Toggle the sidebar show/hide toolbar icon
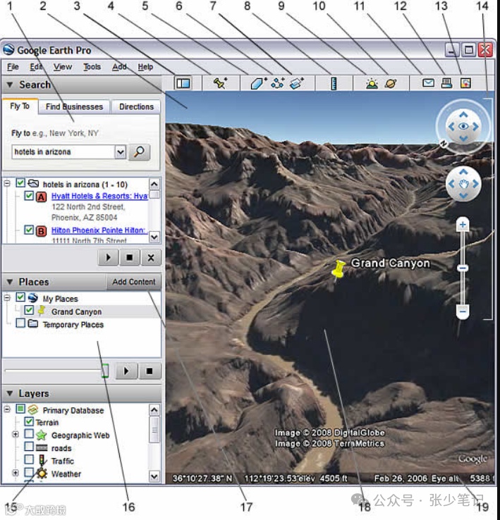The width and height of the screenshot is (500, 520). click(183, 83)
